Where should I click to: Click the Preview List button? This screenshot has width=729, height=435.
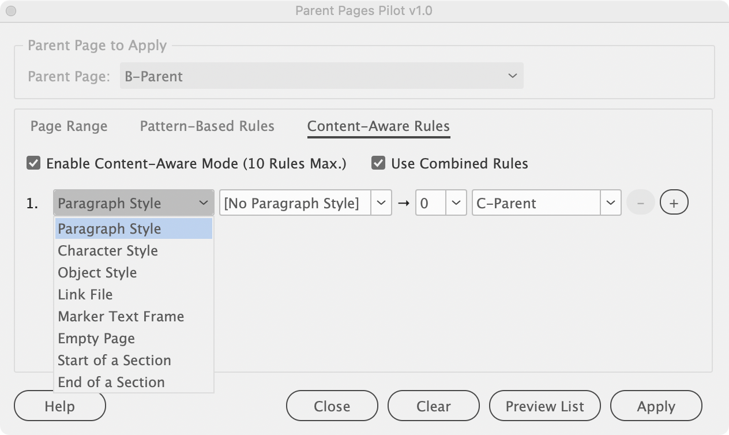point(544,406)
